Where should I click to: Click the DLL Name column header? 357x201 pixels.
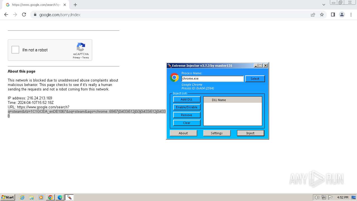(233, 100)
